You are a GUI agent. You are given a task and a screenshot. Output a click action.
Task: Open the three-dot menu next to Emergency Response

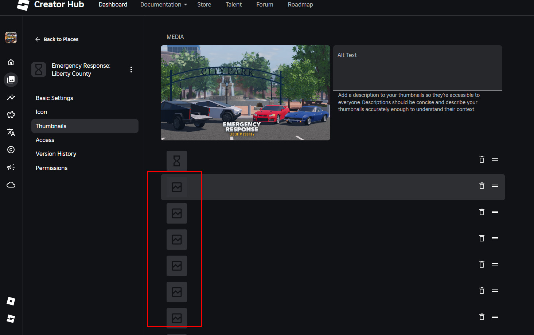point(131,69)
